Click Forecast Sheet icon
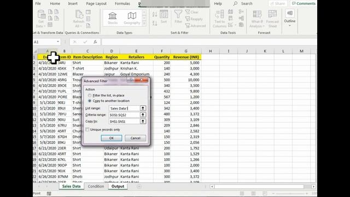This screenshot has height=197, width=350. tap(272, 19)
